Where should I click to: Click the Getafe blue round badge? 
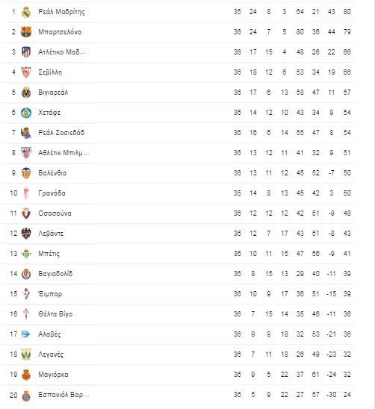point(26,113)
